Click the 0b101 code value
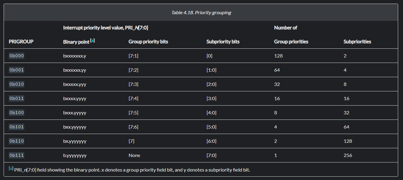Viewport: 403px width, 180px height. pos(16,127)
